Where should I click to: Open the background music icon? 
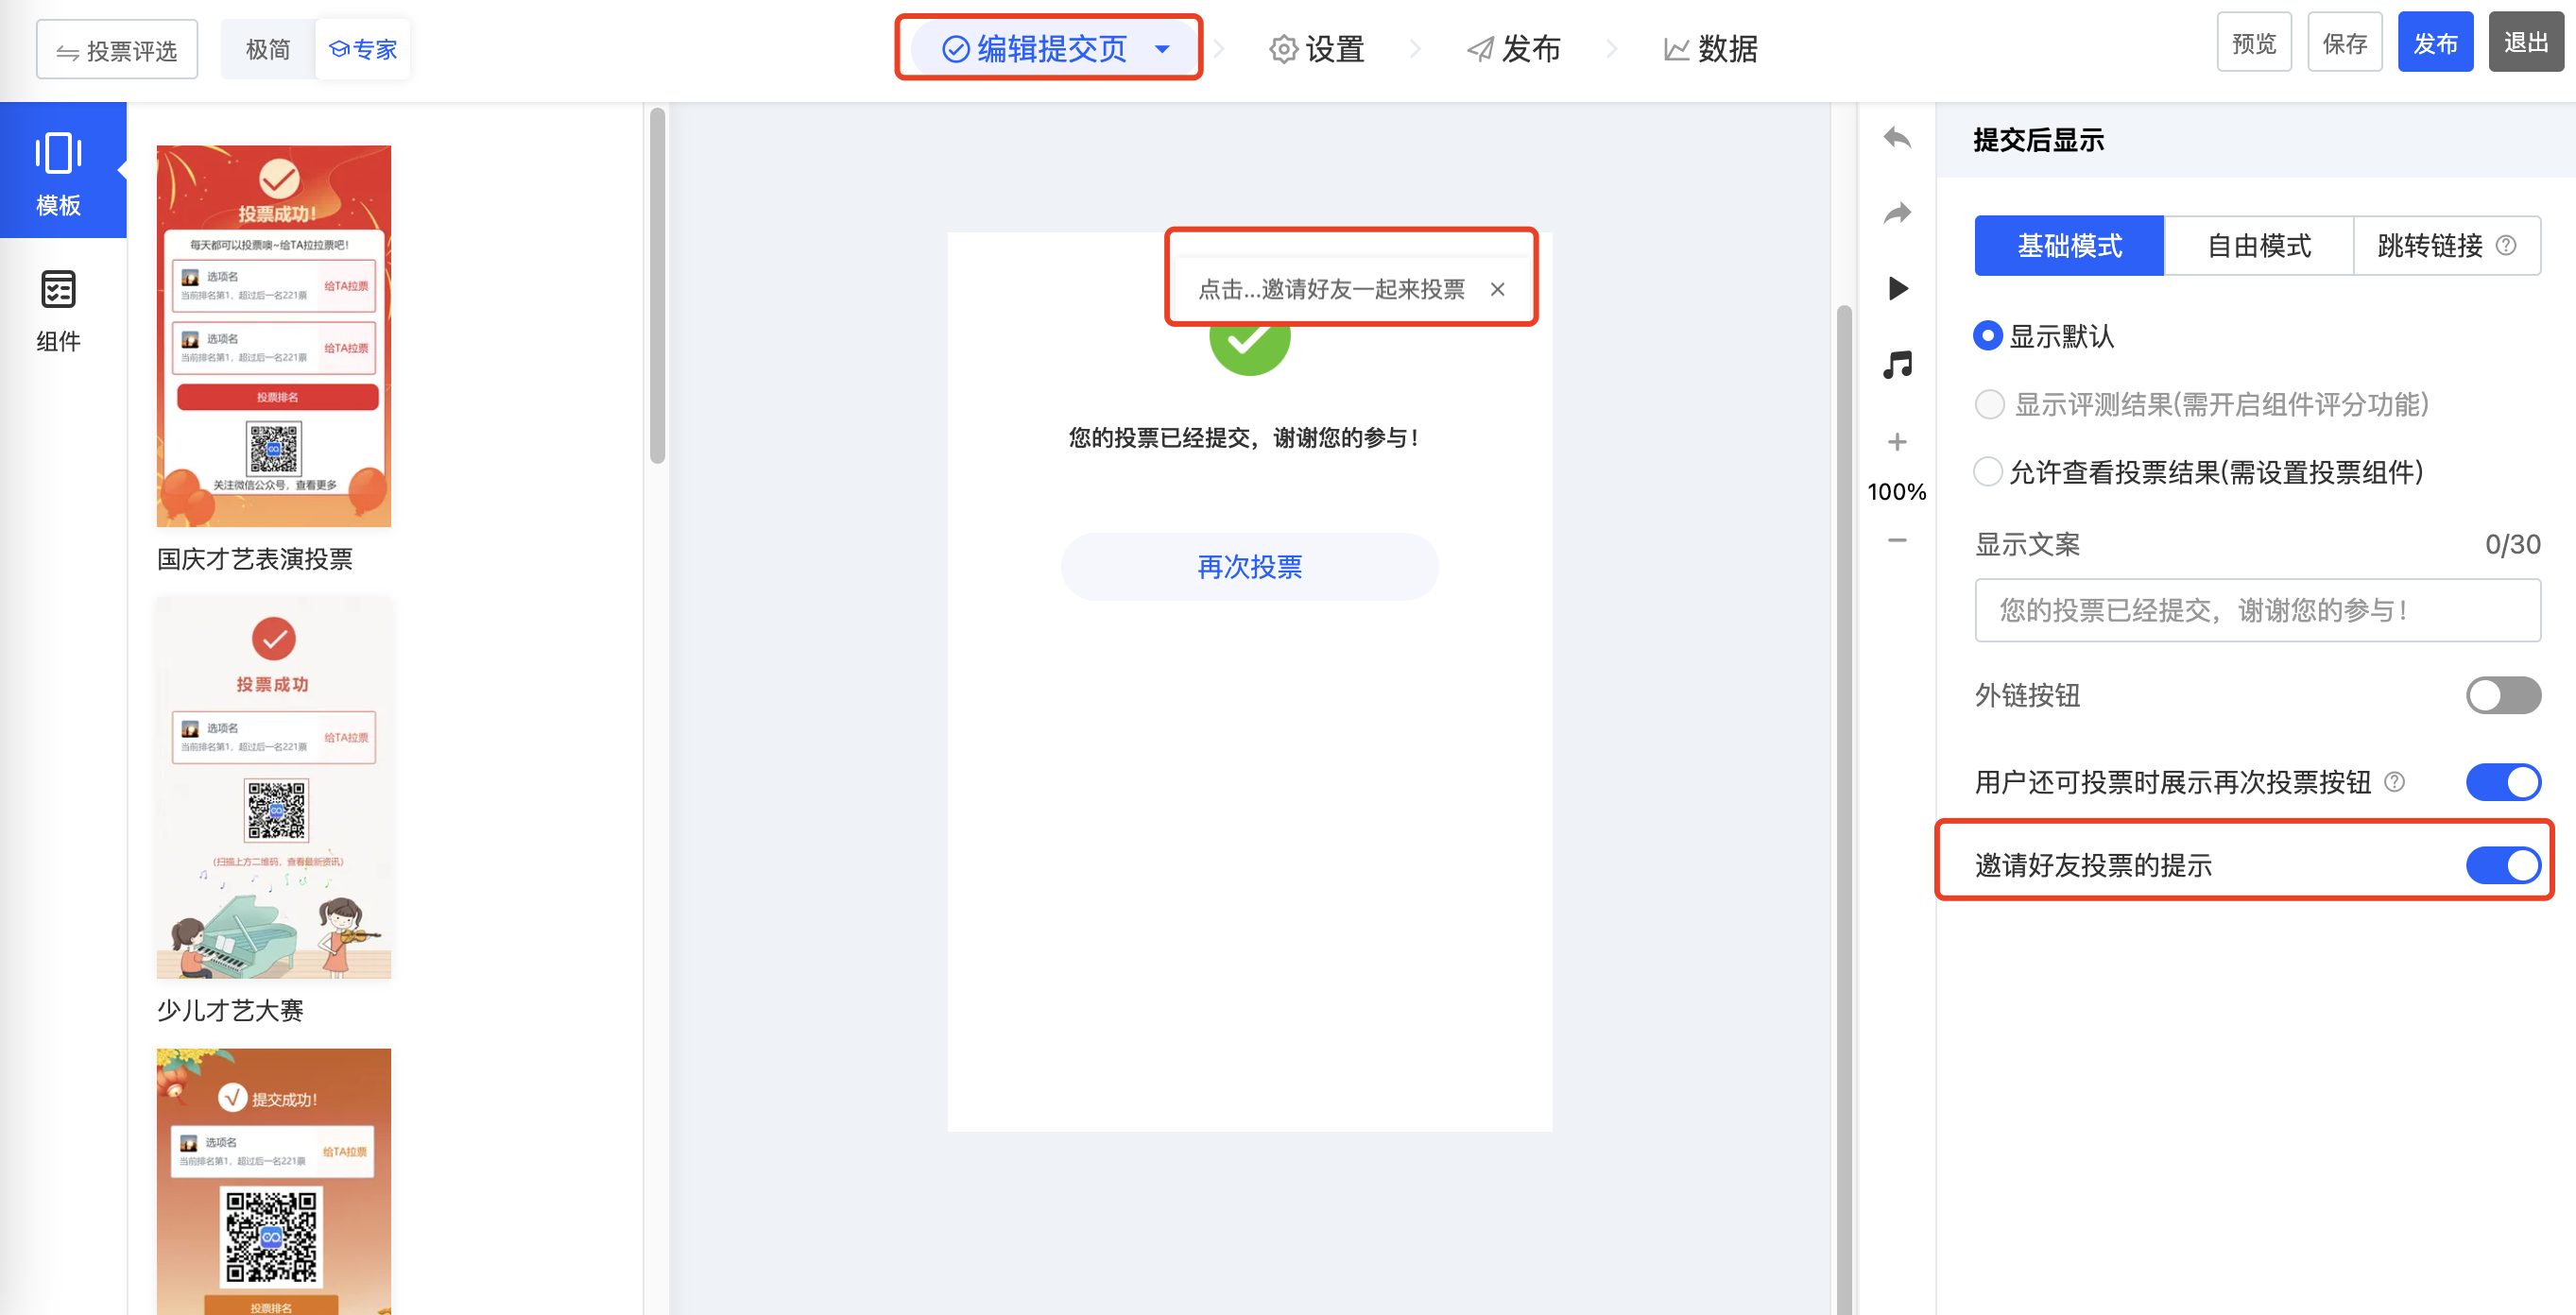click(x=1897, y=364)
